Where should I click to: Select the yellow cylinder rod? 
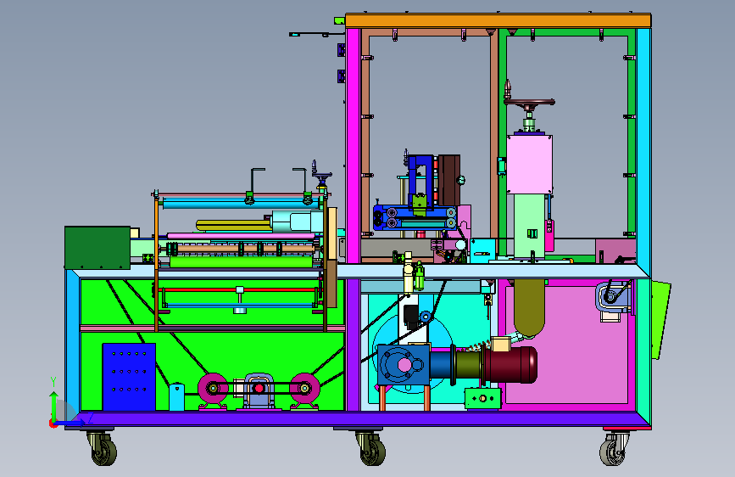tap(233, 226)
